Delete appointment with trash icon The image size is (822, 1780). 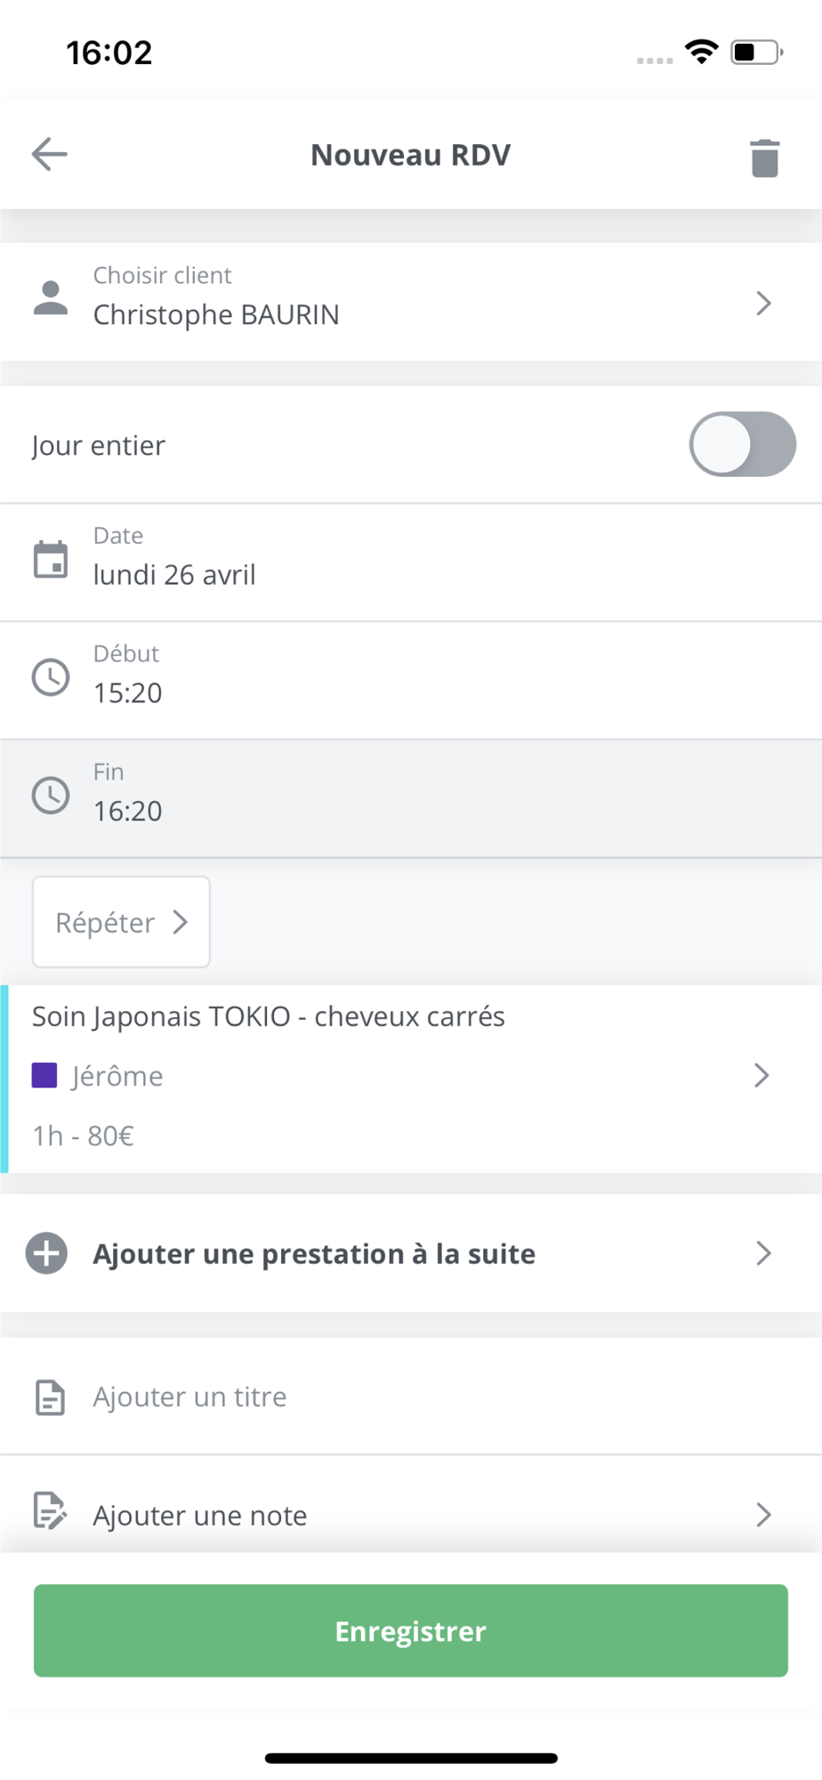[764, 158]
